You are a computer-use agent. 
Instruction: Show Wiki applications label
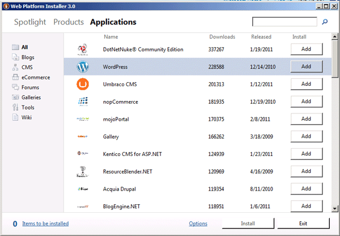27,117
